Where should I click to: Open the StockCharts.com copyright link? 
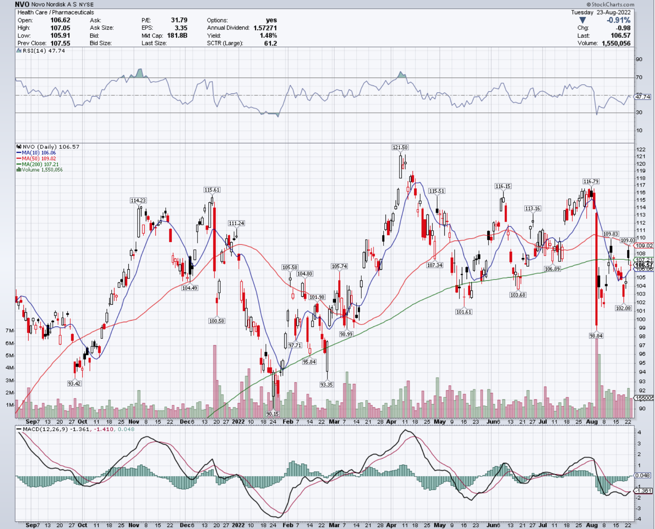610,4
